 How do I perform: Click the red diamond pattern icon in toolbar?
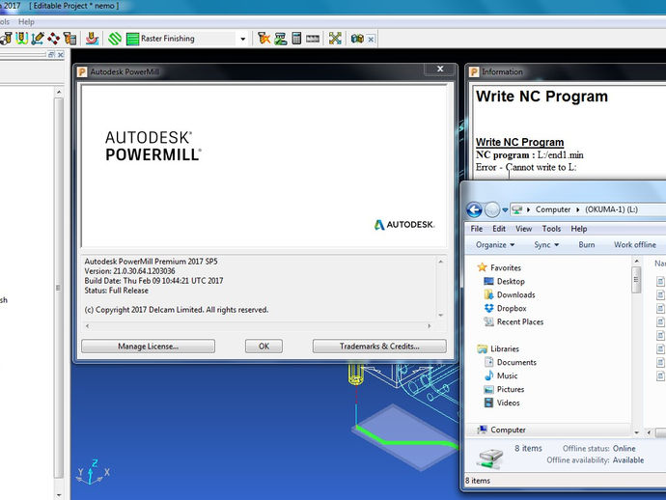pos(53,39)
